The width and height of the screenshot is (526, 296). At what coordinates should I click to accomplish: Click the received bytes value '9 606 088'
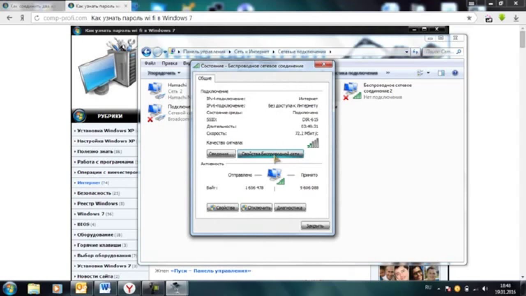coord(309,187)
